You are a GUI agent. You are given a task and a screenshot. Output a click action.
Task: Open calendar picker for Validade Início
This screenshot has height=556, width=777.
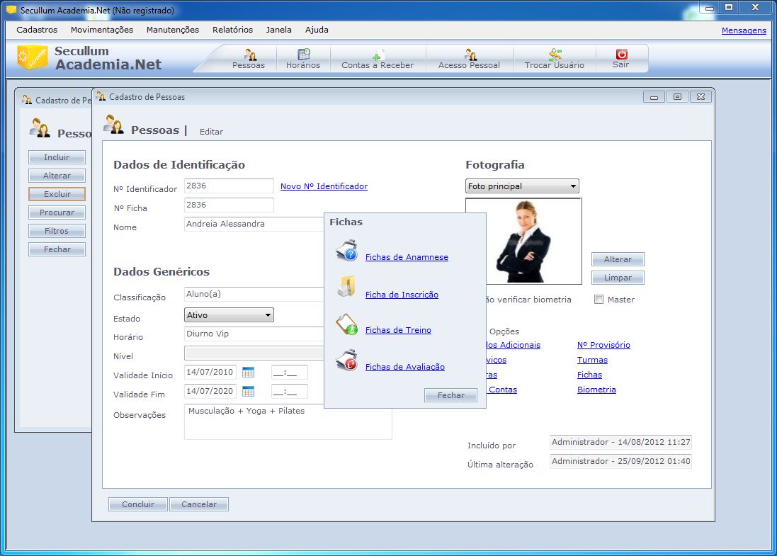point(248,373)
